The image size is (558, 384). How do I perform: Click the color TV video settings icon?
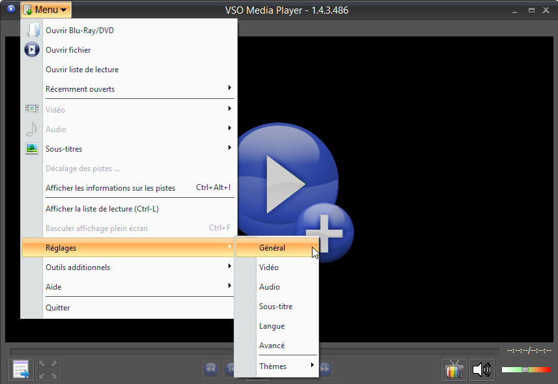pyautogui.click(x=454, y=370)
